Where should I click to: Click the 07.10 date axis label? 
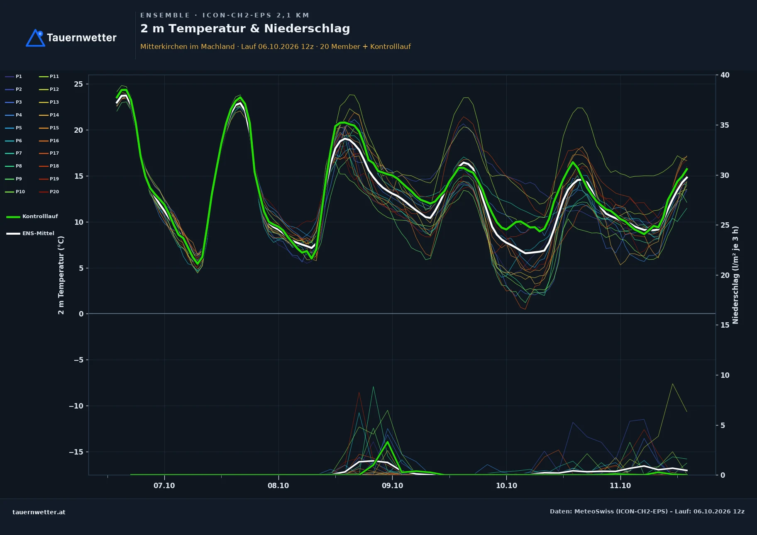(164, 486)
